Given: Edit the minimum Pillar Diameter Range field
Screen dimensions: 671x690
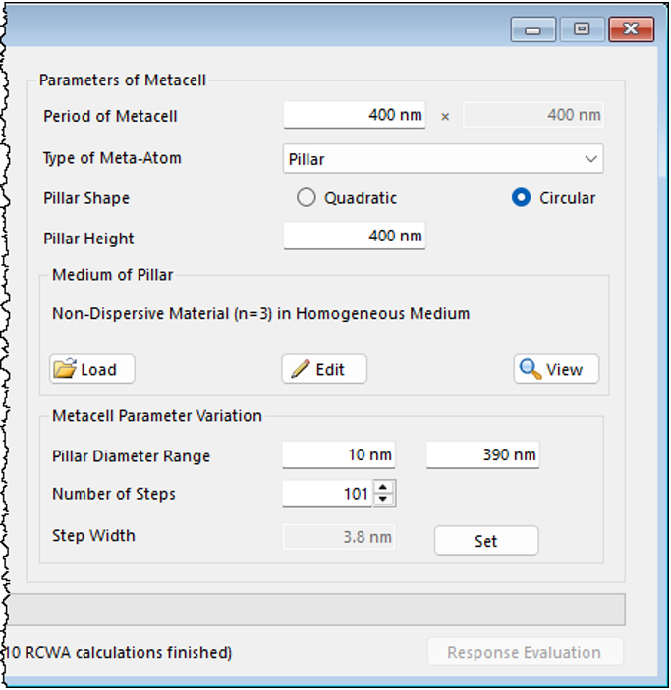Looking at the screenshot, I should (339, 455).
